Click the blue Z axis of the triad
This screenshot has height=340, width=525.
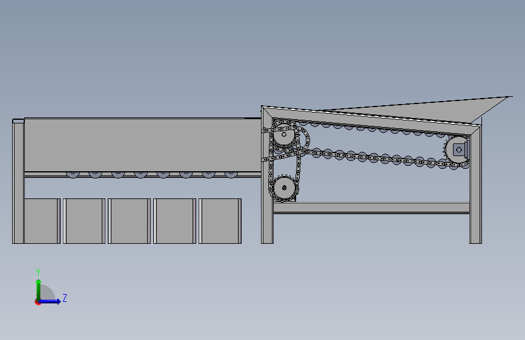50,301
